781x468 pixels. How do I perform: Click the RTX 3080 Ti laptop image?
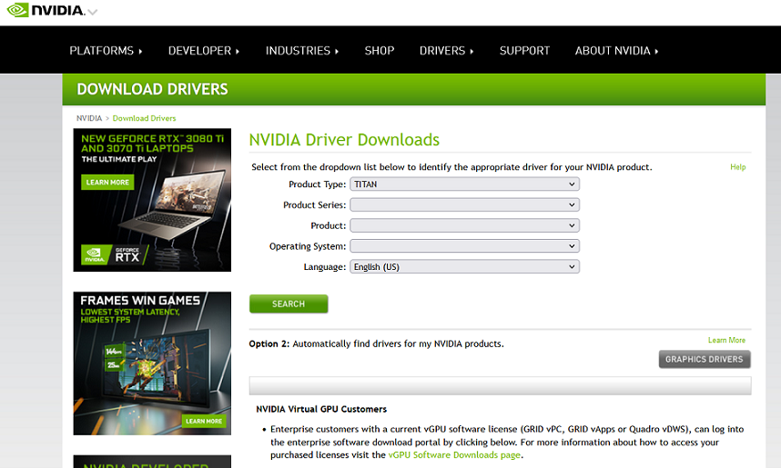click(172, 206)
